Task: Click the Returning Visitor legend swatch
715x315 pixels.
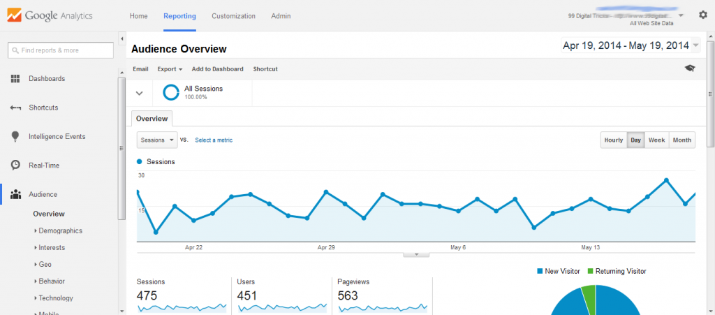Action: [x=589, y=271]
